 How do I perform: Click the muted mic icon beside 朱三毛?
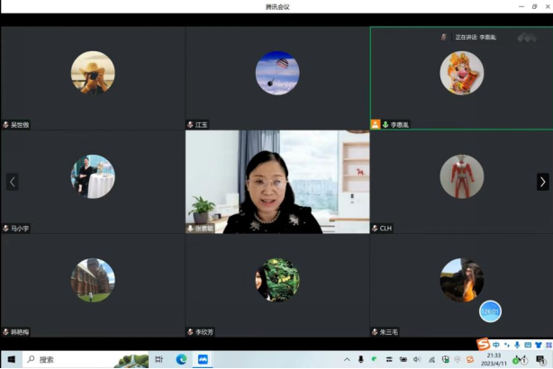(375, 332)
